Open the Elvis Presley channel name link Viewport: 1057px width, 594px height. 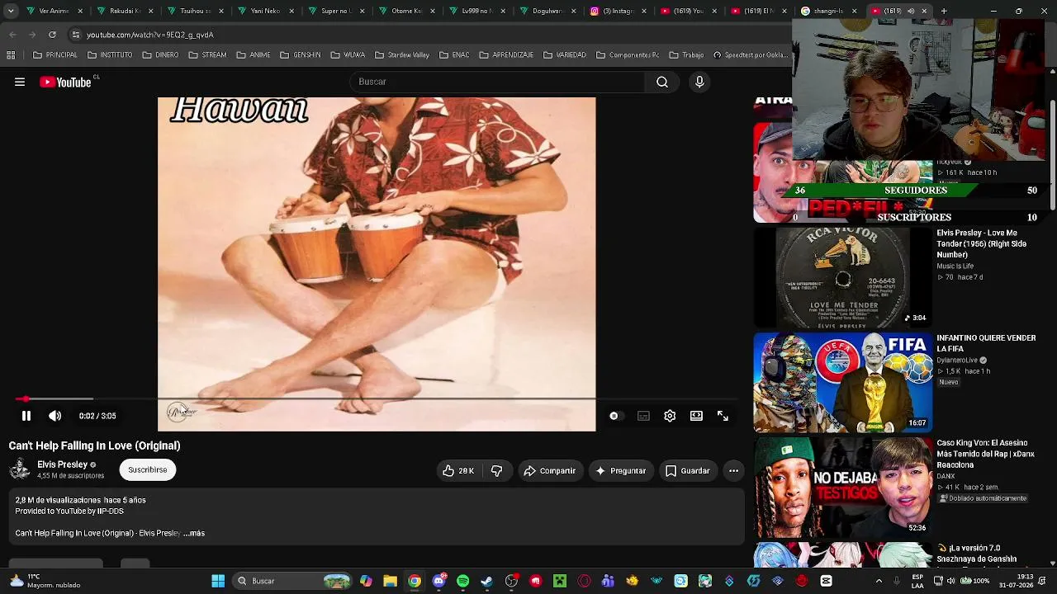click(62, 464)
